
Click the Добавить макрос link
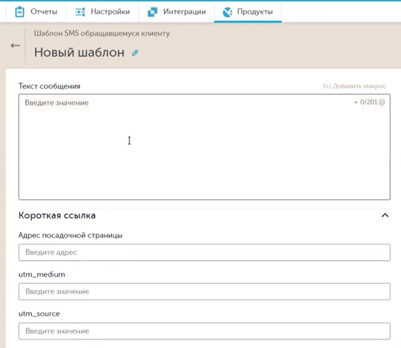(x=354, y=86)
